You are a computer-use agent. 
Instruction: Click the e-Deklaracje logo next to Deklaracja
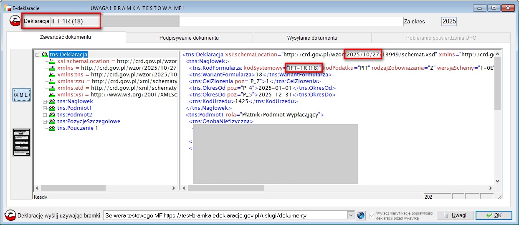tap(15, 21)
